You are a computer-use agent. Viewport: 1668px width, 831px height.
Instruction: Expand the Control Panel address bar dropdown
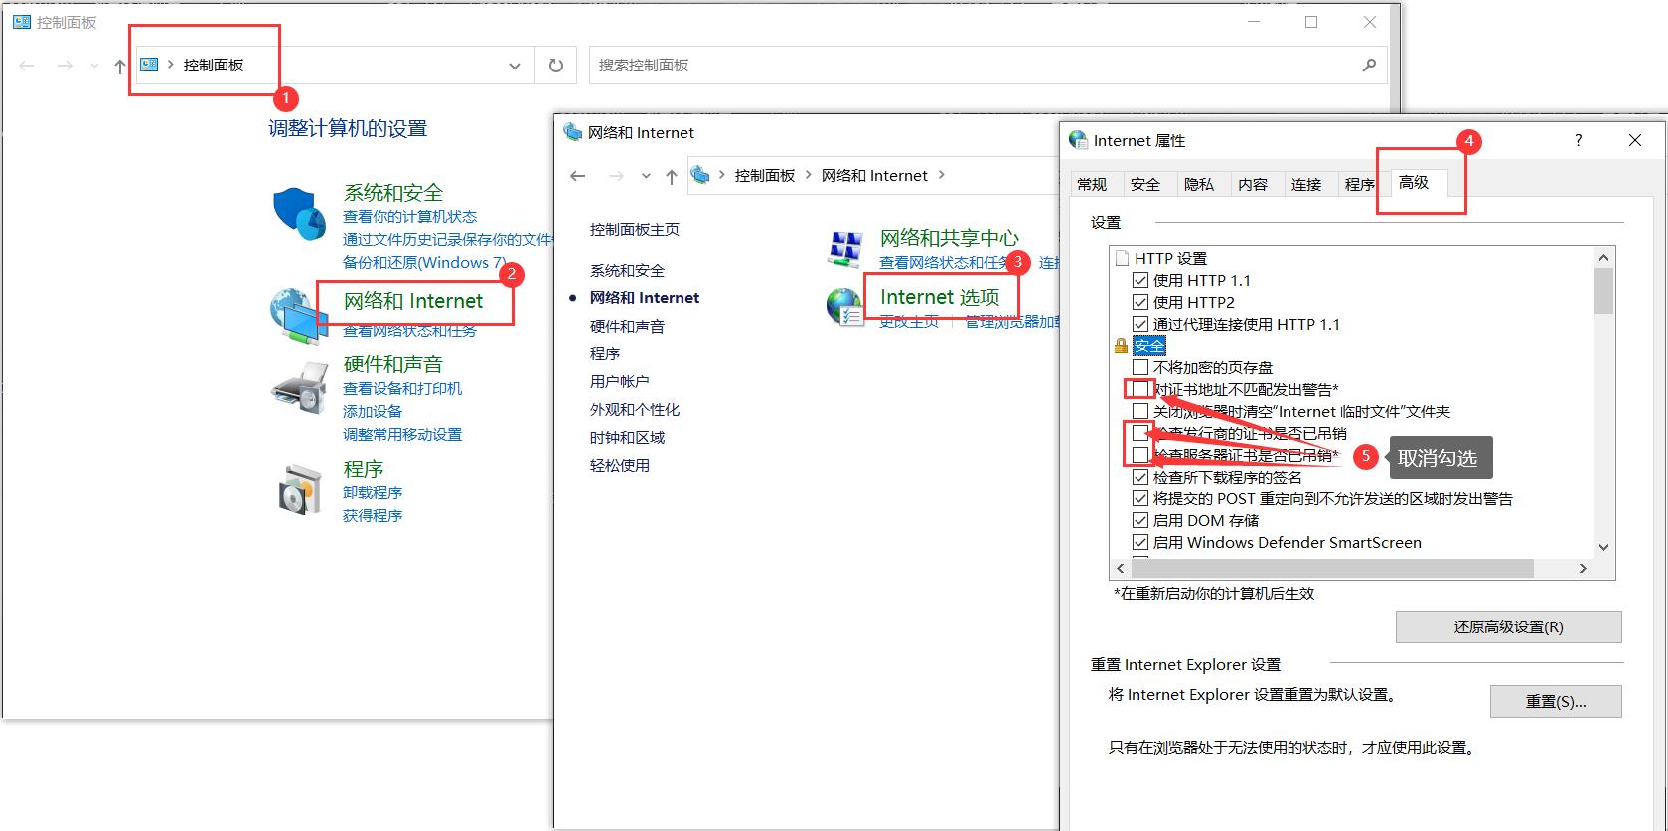(x=515, y=66)
